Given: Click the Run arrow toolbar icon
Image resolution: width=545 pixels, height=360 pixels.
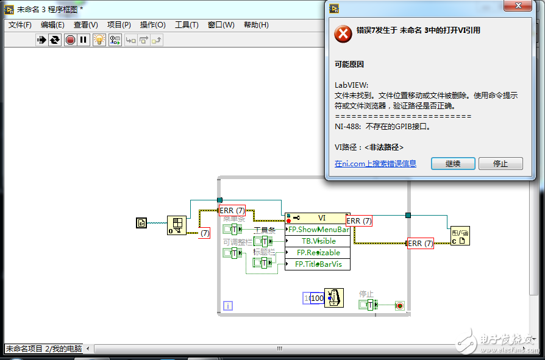Looking at the screenshot, I should 41,40.
